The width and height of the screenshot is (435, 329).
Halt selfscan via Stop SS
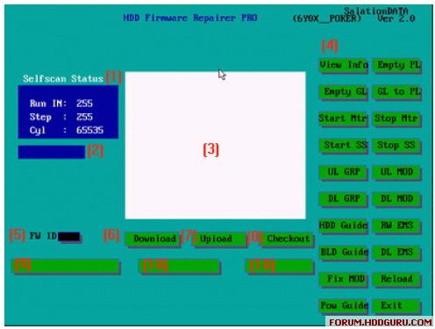click(396, 146)
